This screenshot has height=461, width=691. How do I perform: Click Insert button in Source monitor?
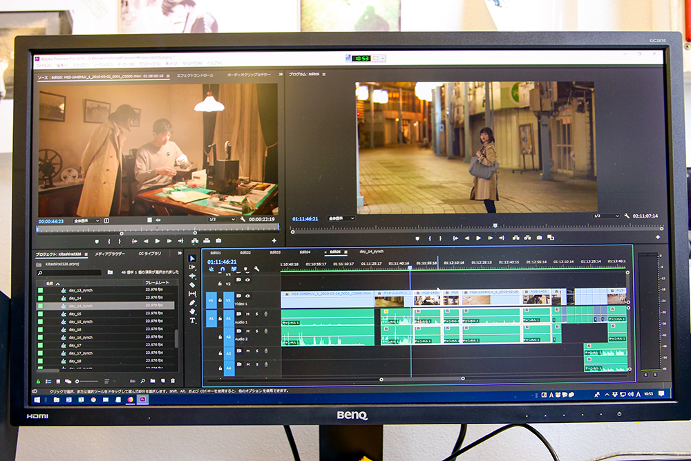coord(195,241)
